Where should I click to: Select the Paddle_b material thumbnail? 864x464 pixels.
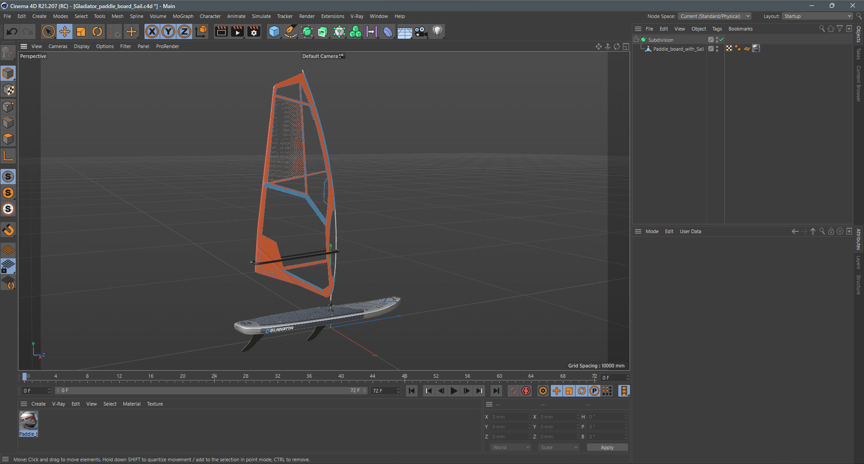pos(28,421)
